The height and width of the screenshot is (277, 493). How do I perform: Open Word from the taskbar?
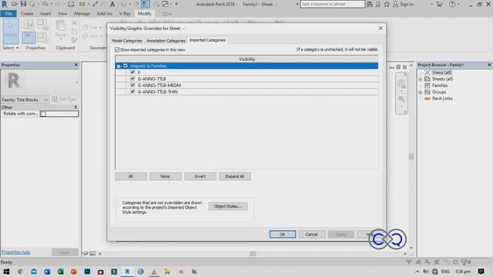(47, 272)
